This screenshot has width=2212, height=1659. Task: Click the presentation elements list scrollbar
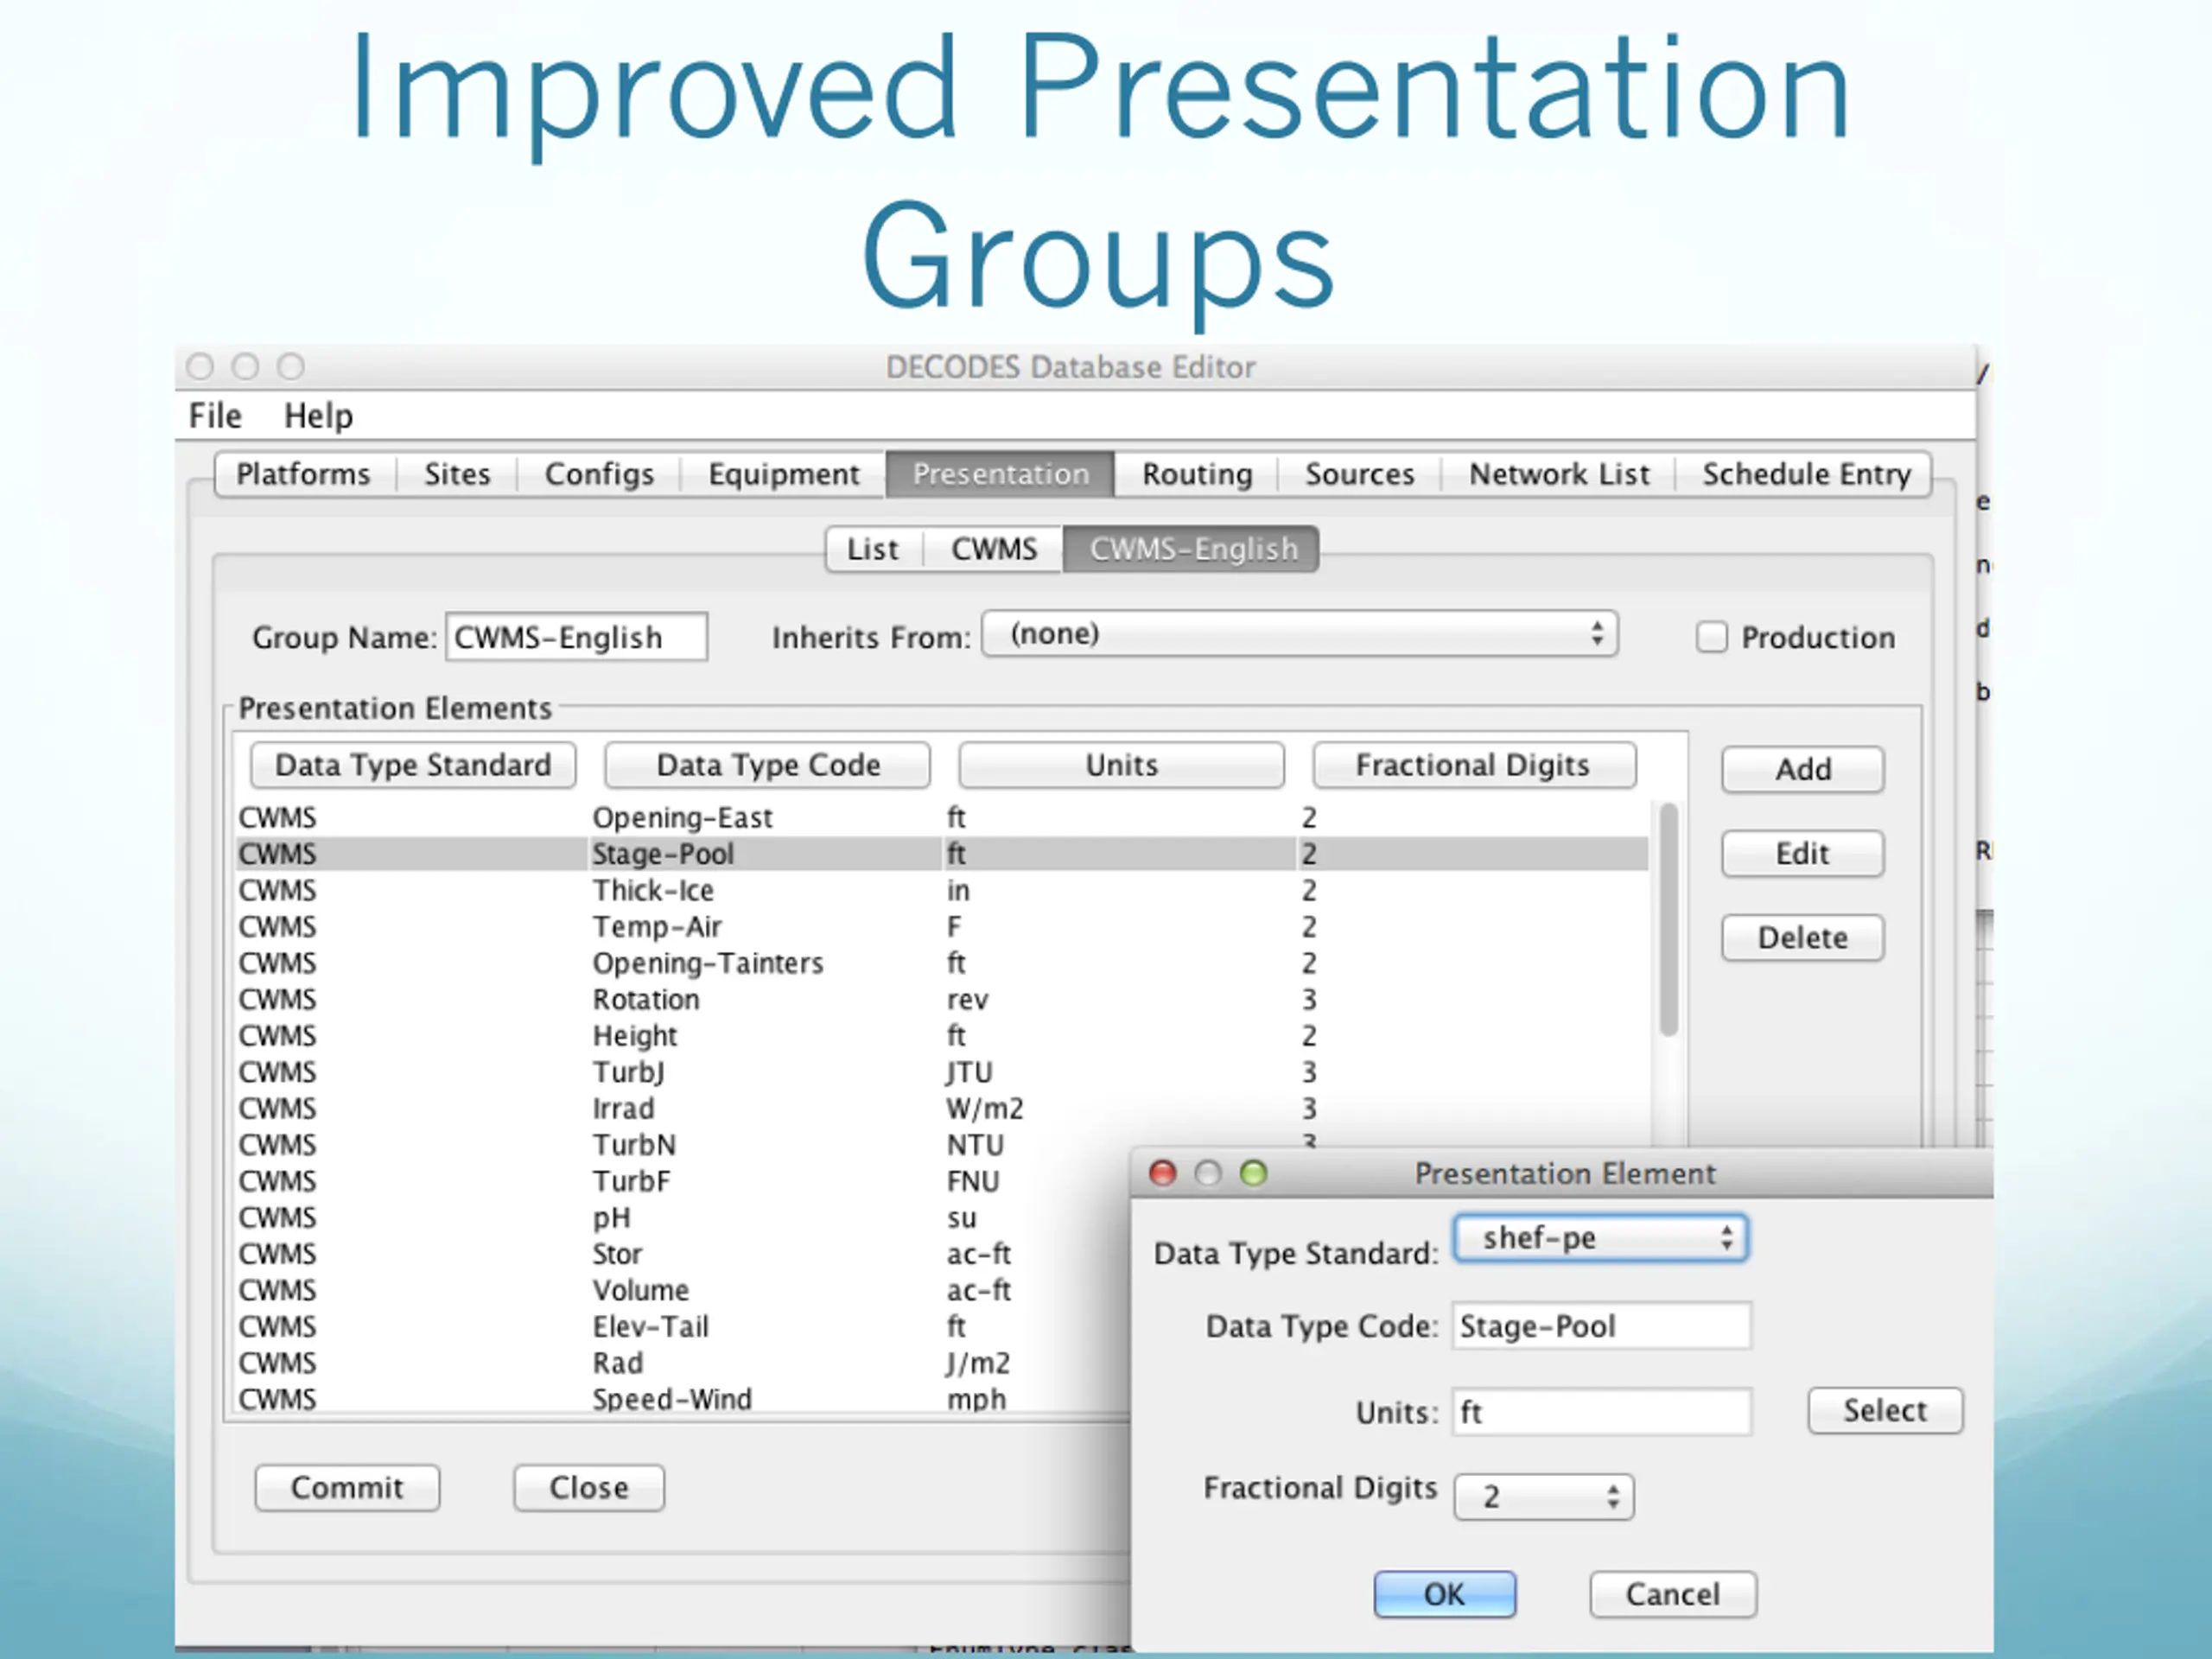[x=1668, y=920]
